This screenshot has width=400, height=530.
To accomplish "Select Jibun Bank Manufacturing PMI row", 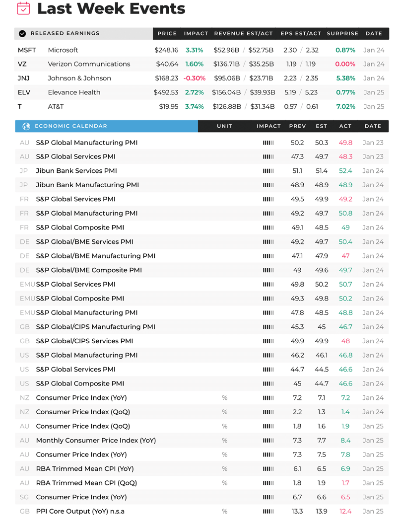I will click(201, 185).
